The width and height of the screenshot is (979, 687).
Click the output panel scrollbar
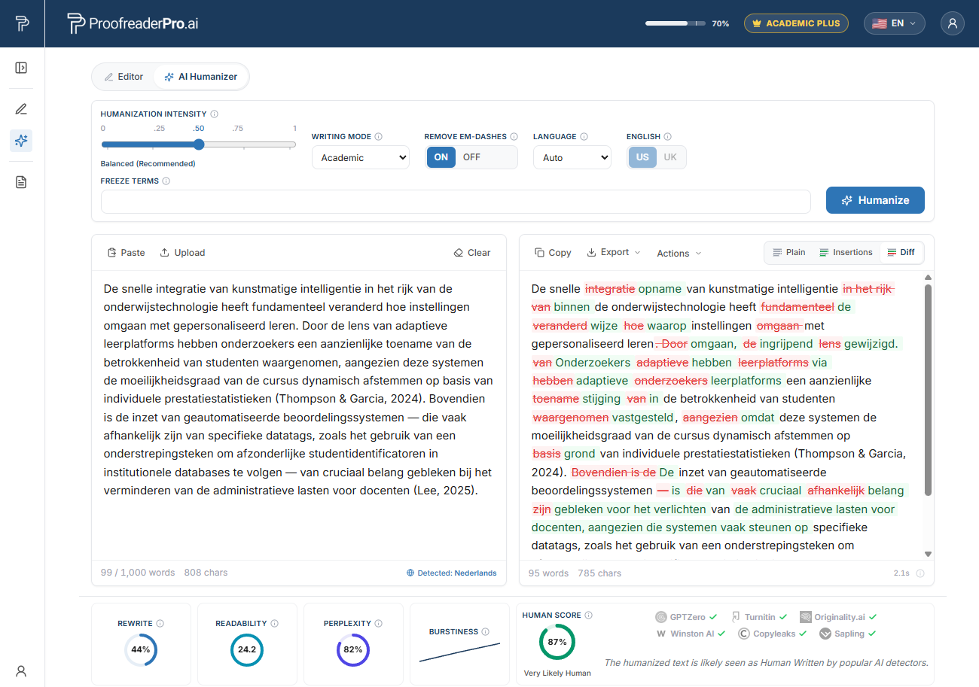(928, 390)
